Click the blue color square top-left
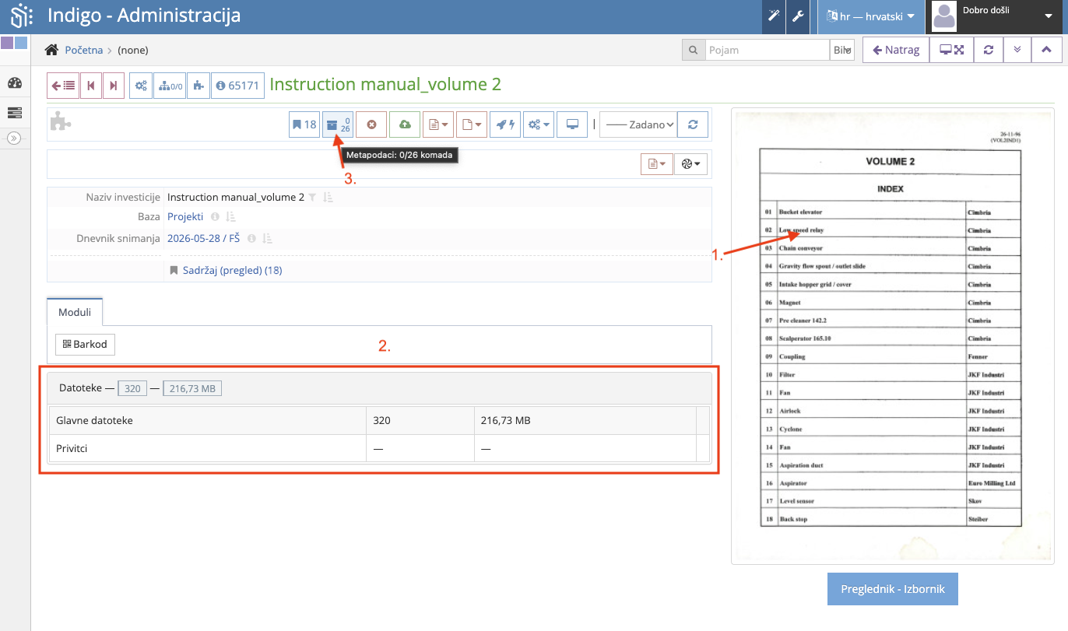Screen dimensions: 1068x631 point(21,43)
